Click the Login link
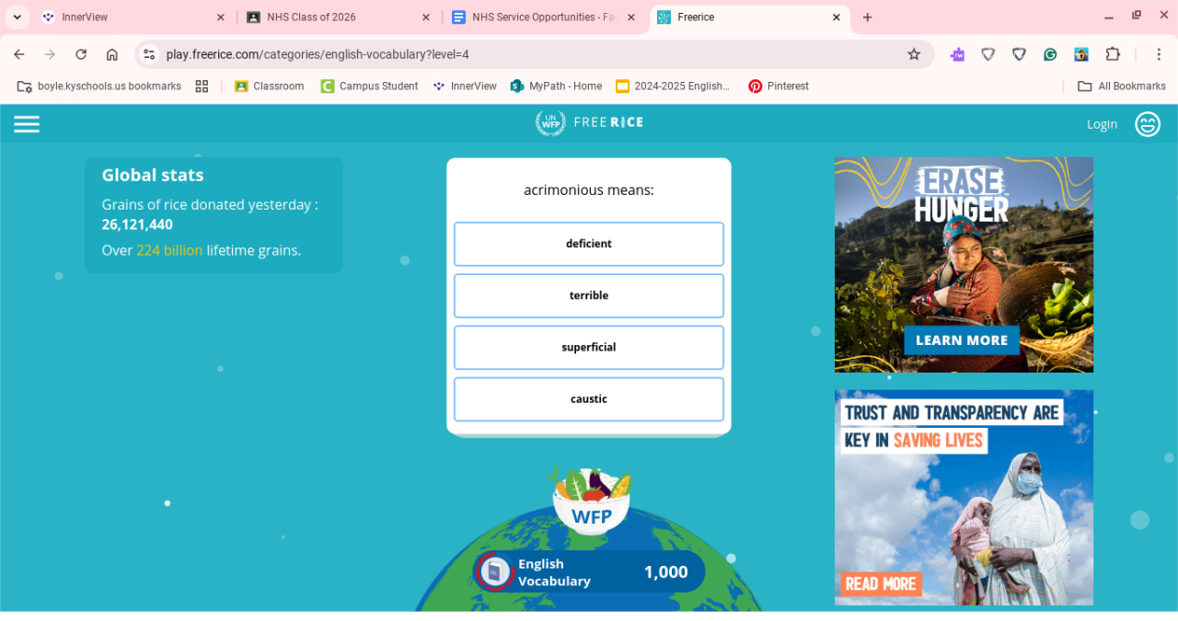 pos(1102,124)
